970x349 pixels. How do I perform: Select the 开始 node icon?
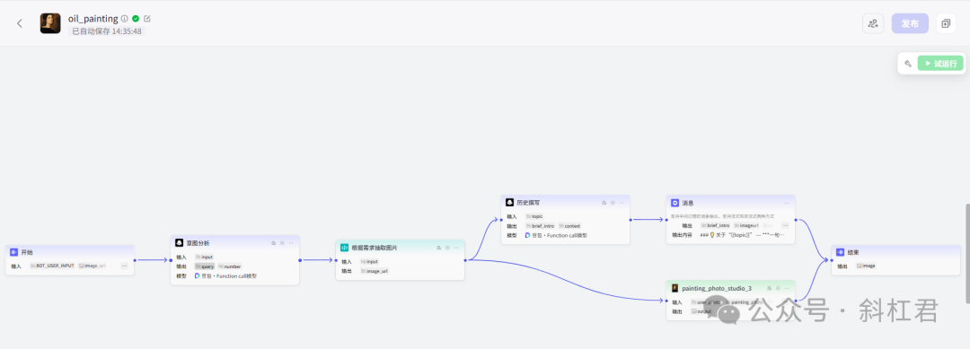pyautogui.click(x=14, y=252)
